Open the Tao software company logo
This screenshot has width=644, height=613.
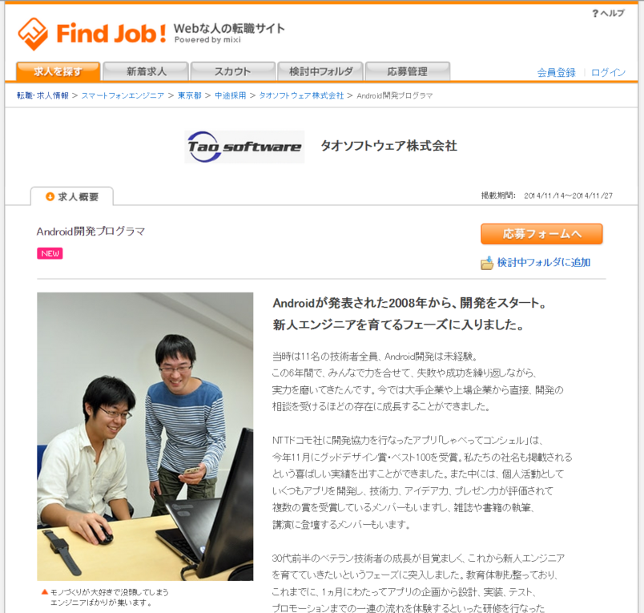pos(244,147)
